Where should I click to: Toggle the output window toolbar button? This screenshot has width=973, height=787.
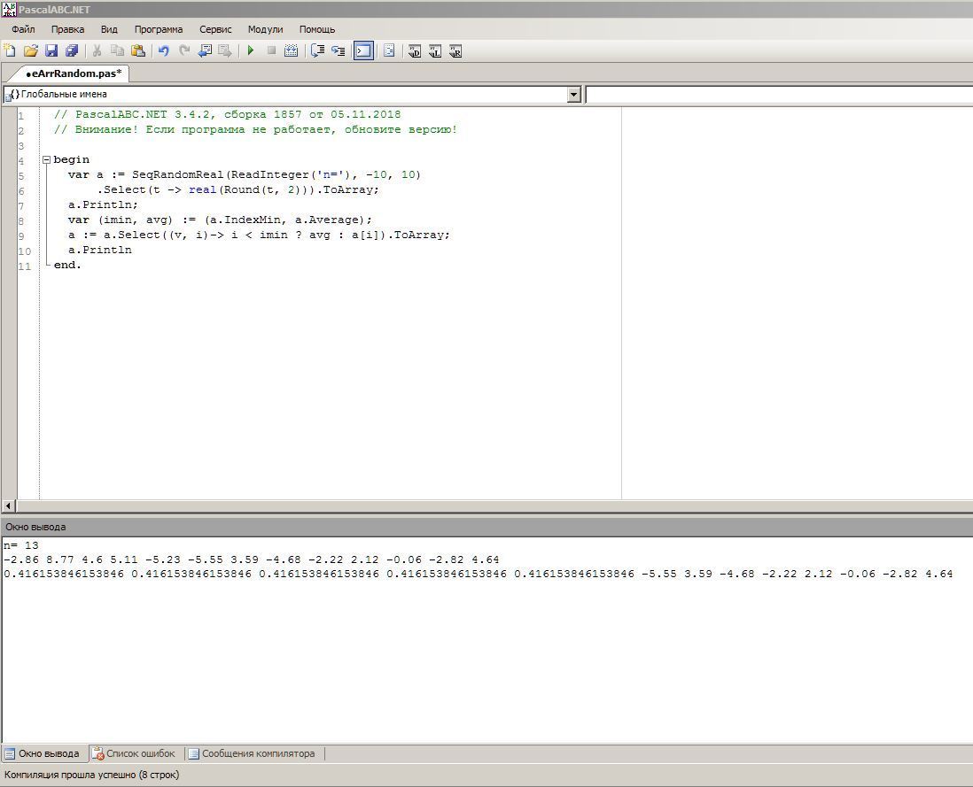pos(363,51)
